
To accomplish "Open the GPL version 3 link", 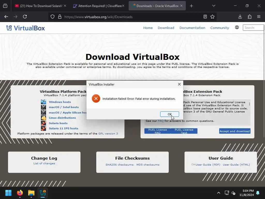I will point(108,133).
